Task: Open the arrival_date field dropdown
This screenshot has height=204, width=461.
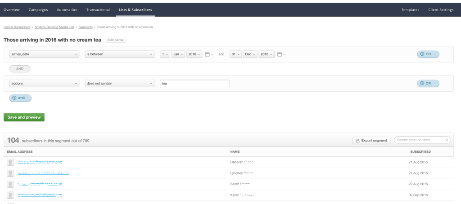Action: coord(44,54)
